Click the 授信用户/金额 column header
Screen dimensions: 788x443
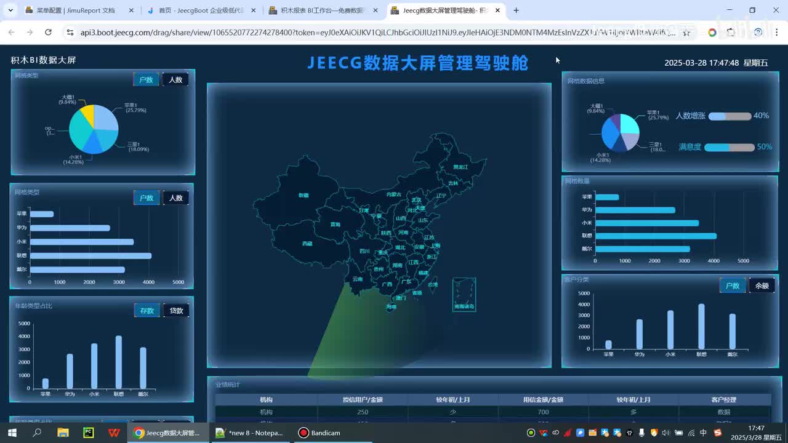(363, 400)
